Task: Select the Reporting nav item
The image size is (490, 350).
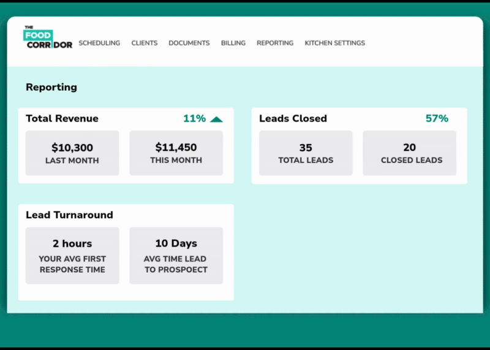Action: (x=275, y=44)
